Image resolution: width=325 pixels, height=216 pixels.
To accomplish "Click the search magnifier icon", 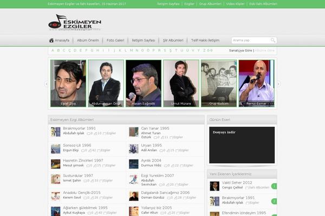I will [x=273, y=40].
